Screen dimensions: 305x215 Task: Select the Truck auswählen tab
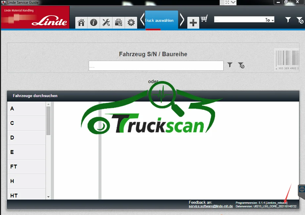pos(161,20)
